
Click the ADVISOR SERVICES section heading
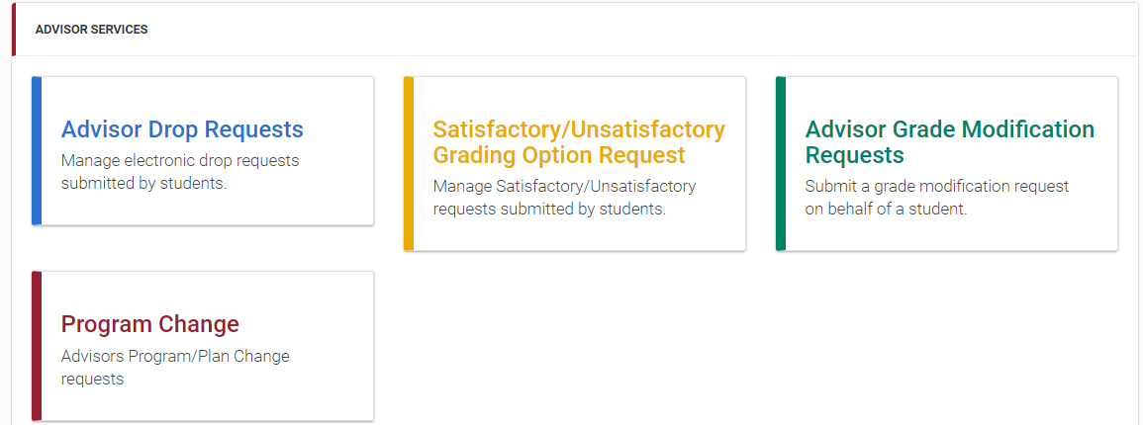pos(91,30)
